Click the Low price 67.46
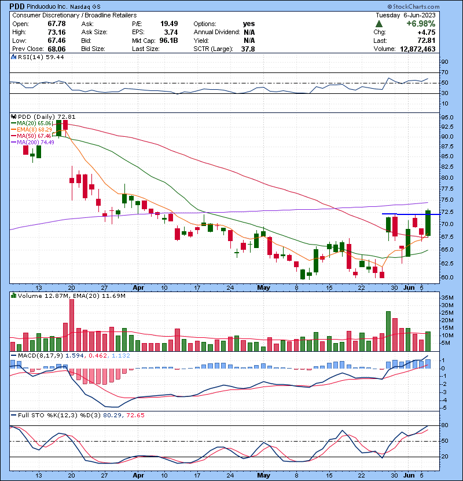The image size is (463, 481). [x=57, y=41]
